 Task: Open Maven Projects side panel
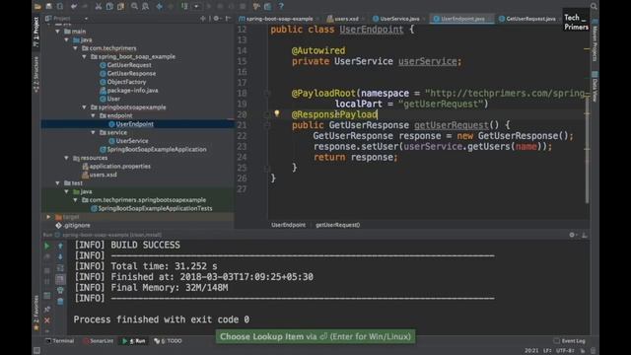click(x=595, y=40)
